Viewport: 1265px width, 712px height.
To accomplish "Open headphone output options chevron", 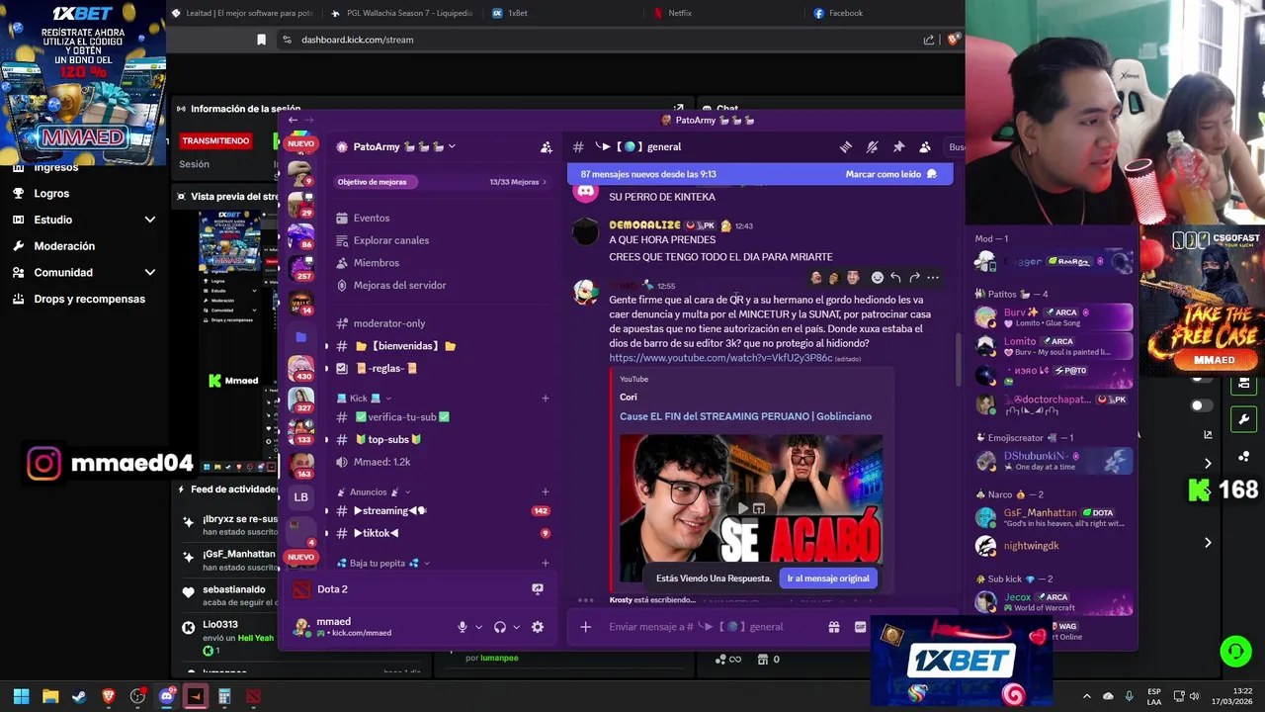I will point(516,627).
